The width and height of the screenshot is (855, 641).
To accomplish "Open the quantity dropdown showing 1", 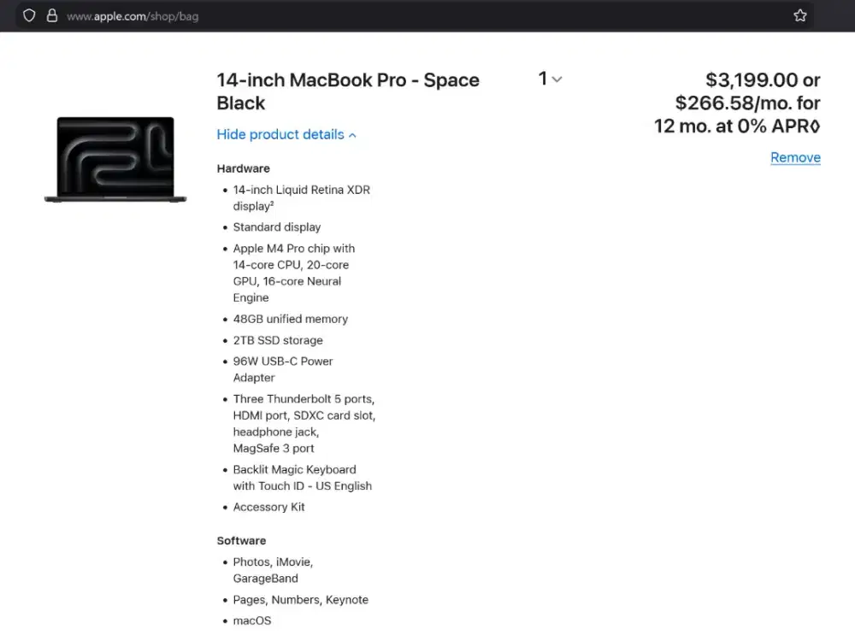I will pos(549,79).
